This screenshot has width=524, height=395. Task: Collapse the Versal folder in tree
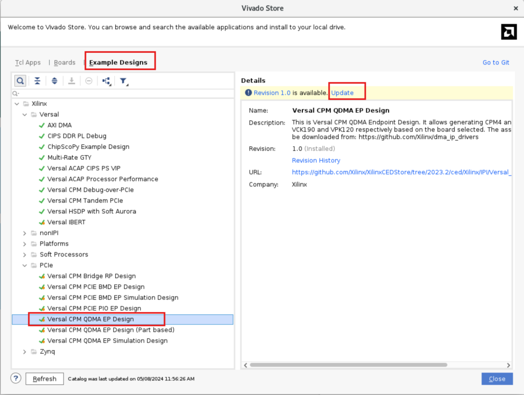point(25,114)
